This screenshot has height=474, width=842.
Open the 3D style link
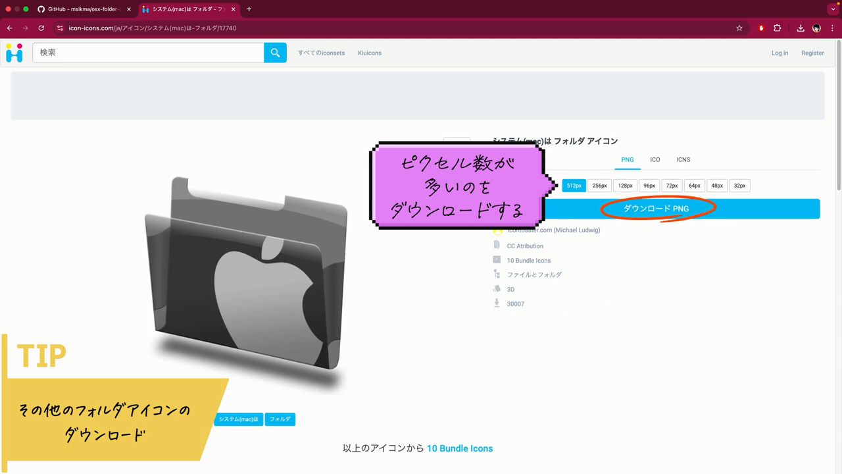(x=510, y=290)
